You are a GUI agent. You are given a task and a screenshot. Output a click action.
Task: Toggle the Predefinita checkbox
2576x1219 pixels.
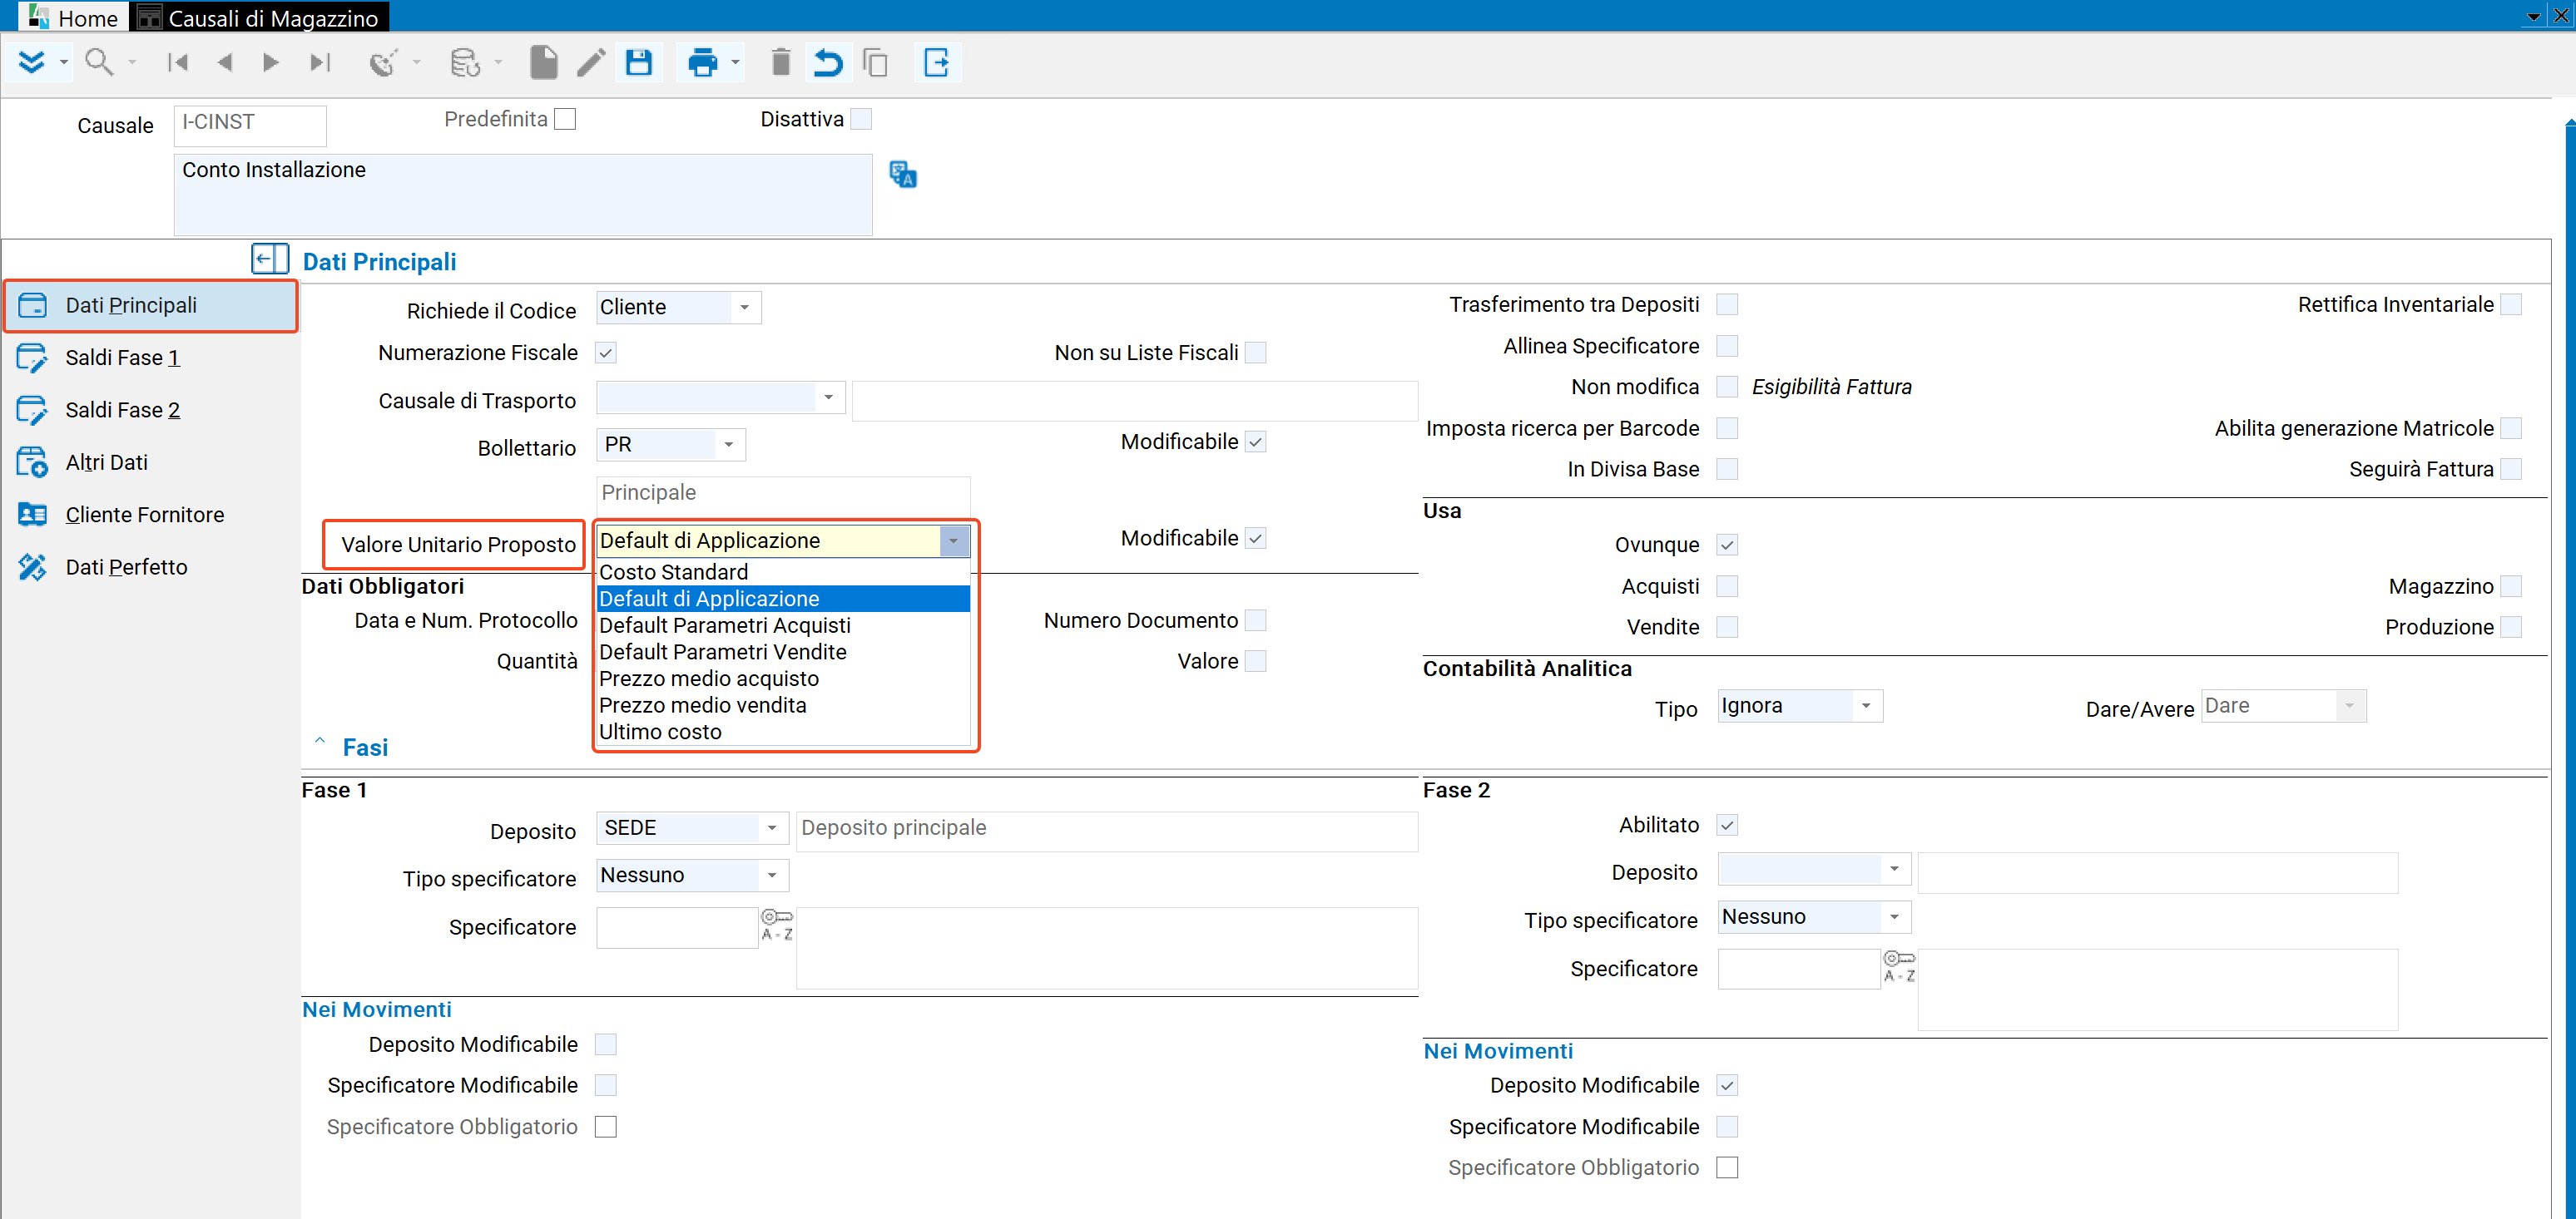tap(565, 119)
